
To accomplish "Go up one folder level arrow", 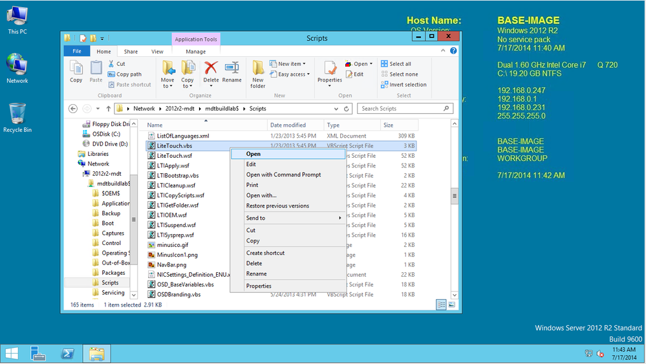I will click(x=109, y=109).
